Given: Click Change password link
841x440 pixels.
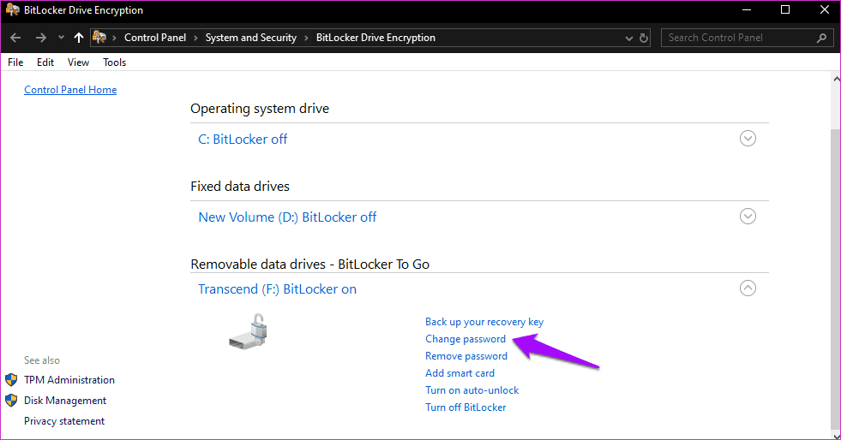Looking at the screenshot, I should tap(466, 339).
